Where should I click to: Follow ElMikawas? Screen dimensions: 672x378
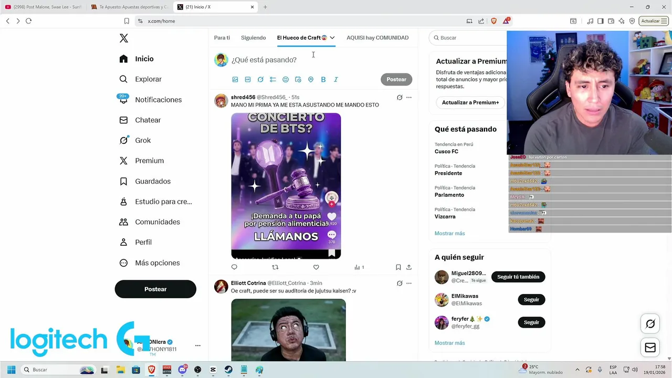[531, 300]
